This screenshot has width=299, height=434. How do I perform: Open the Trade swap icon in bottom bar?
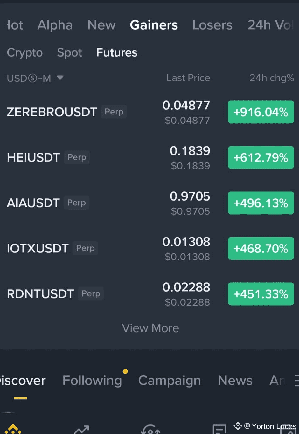pyautogui.click(x=150, y=430)
